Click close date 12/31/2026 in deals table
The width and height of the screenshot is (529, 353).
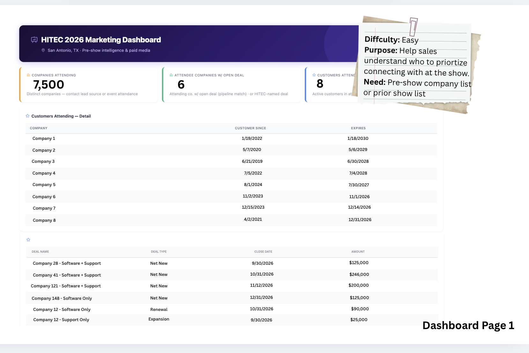[x=262, y=298]
